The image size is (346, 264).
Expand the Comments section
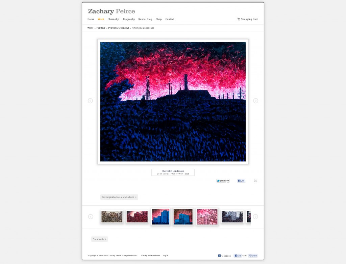click(100, 239)
